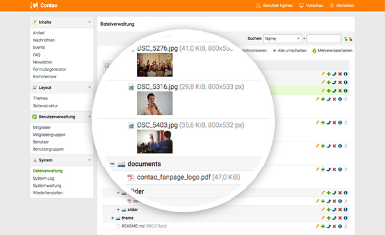Click the DSC_5276.jpg audience thumbnail

(155, 65)
